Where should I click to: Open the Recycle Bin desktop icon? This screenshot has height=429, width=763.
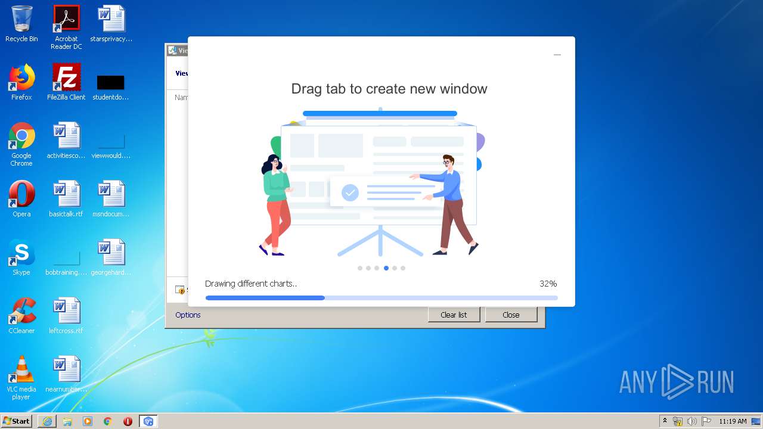tap(21, 24)
